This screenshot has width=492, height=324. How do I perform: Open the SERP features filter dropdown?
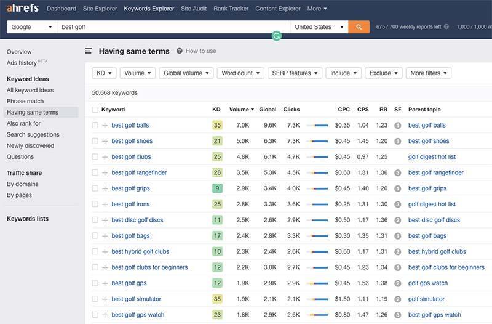[x=295, y=73]
